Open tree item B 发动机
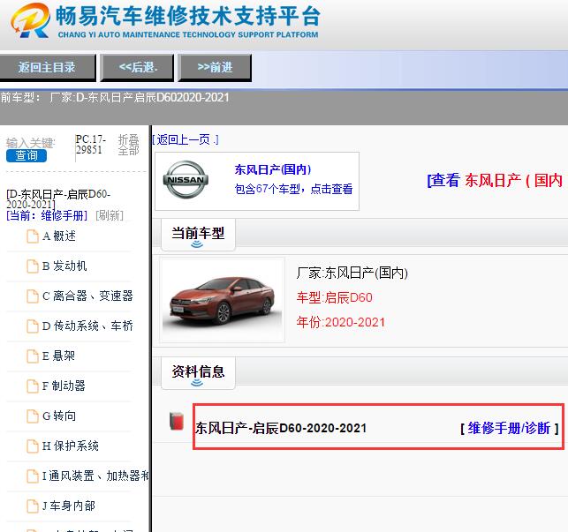 (x=64, y=266)
